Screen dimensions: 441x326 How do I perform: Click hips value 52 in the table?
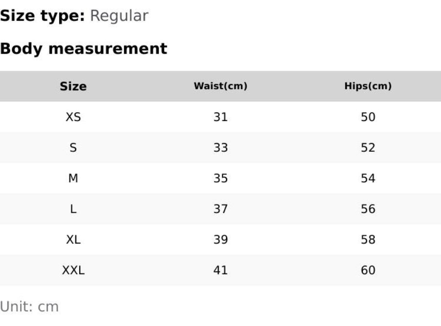coord(368,148)
